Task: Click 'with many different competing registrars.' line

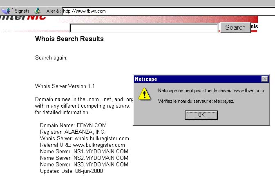Action: pyautogui.click(x=83, y=106)
